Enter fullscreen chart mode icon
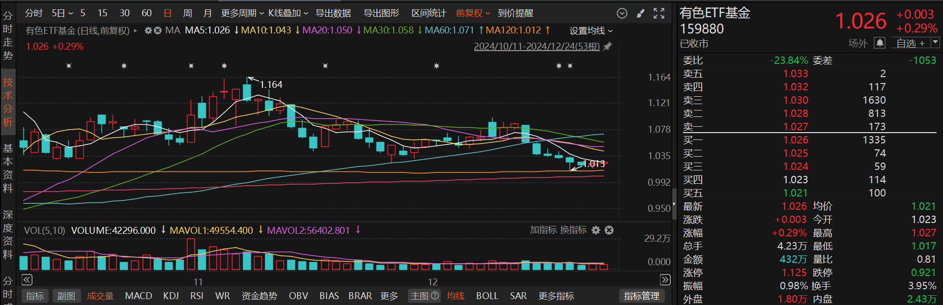The image size is (943, 305). point(659,13)
